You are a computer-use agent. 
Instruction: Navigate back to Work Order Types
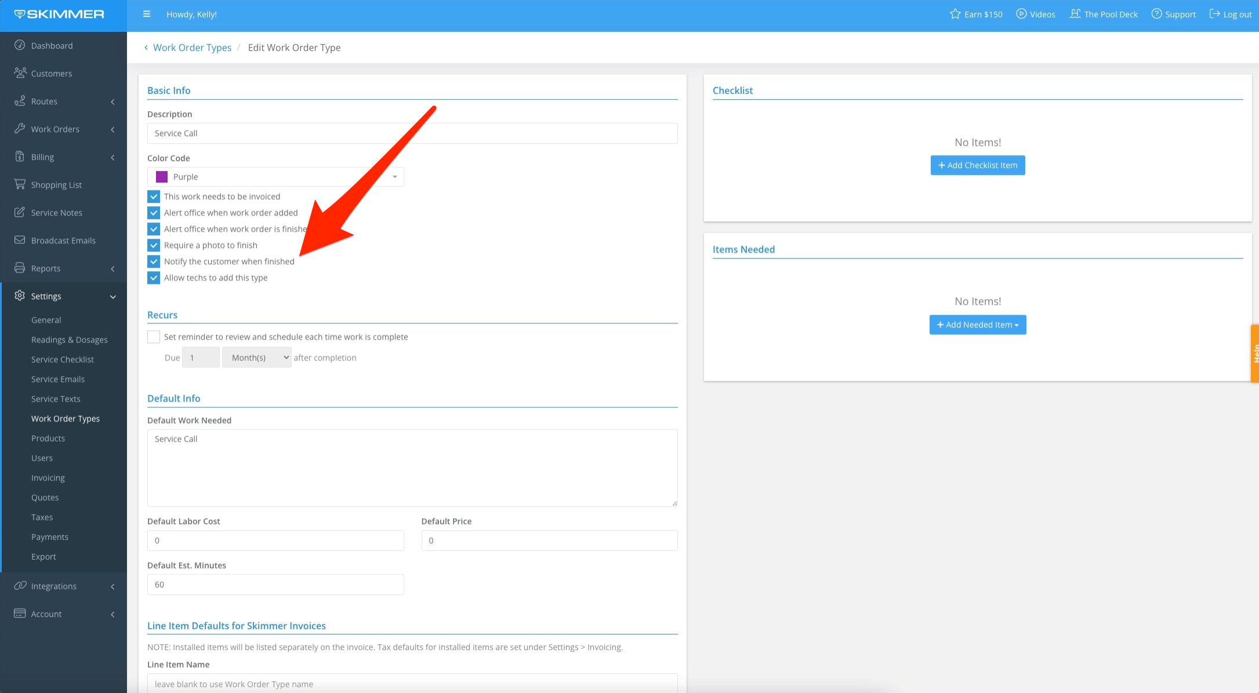pos(192,47)
